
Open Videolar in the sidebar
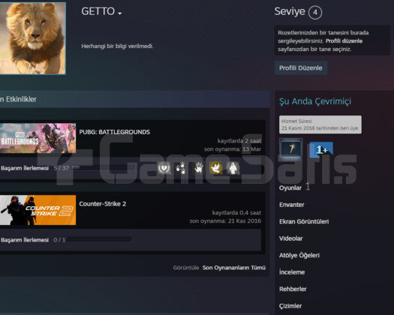290,238
